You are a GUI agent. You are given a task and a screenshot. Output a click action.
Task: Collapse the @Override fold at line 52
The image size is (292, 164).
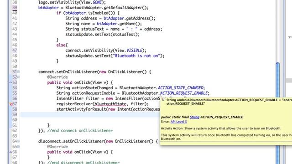tap(18, 77)
